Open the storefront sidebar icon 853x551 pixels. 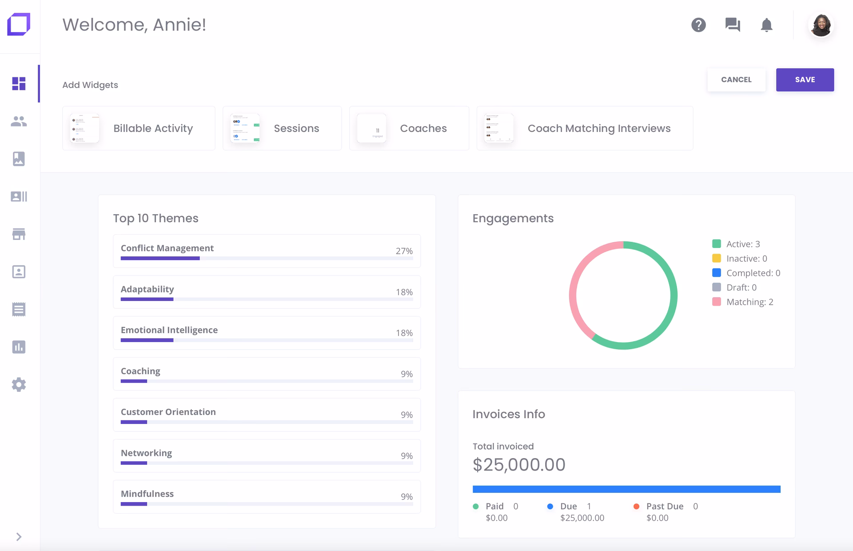click(19, 234)
